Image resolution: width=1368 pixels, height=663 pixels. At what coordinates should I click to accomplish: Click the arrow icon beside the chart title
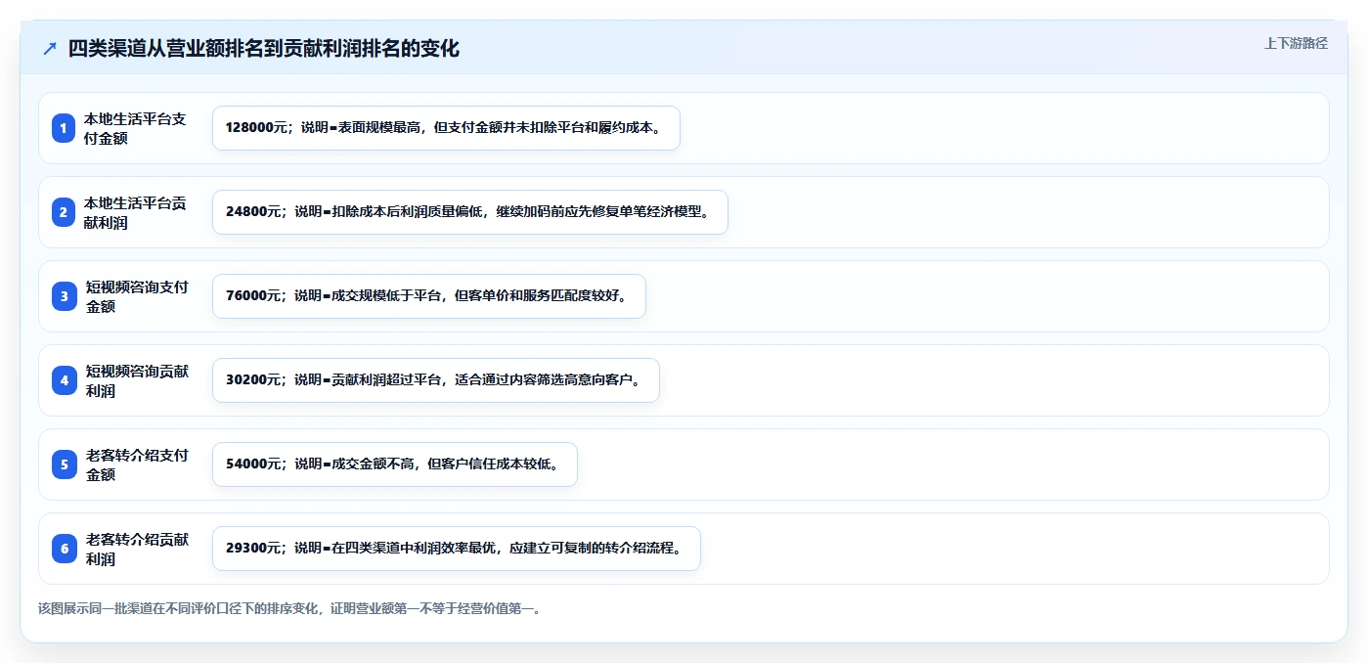(50, 49)
